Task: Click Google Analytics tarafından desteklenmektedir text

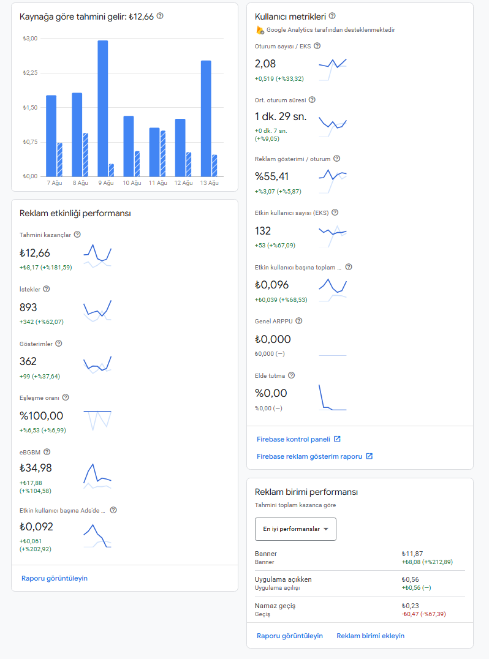Action: (x=331, y=30)
